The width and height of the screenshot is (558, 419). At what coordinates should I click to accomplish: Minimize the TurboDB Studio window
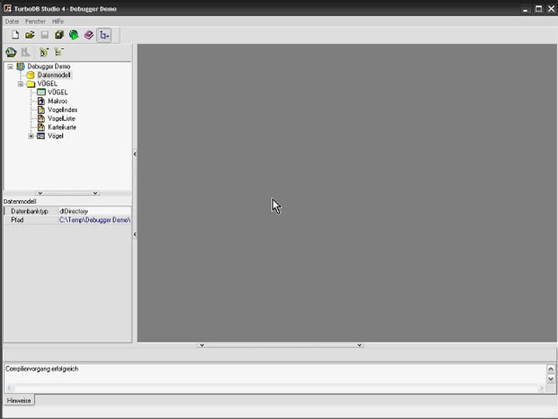click(525, 9)
